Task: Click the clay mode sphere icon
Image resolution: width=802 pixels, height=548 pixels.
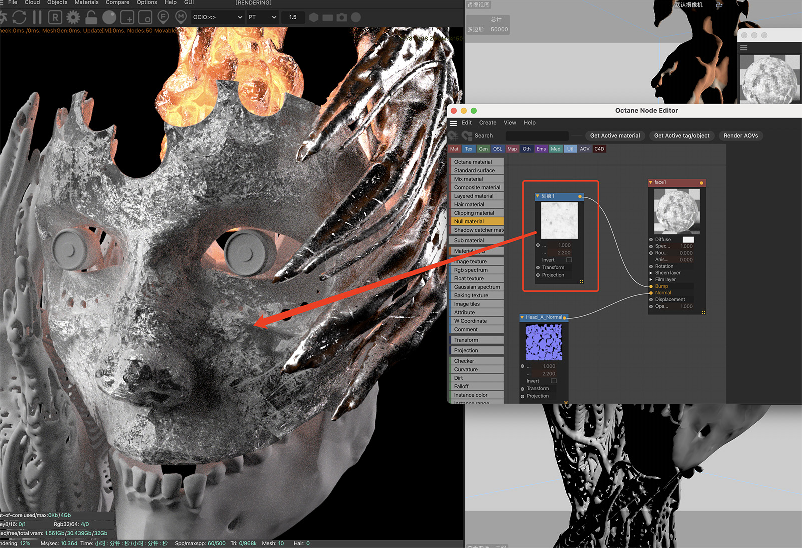Action: [109, 17]
